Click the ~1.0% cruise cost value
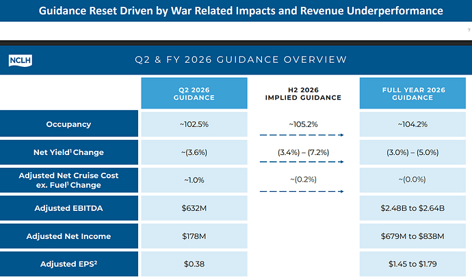 (x=194, y=180)
